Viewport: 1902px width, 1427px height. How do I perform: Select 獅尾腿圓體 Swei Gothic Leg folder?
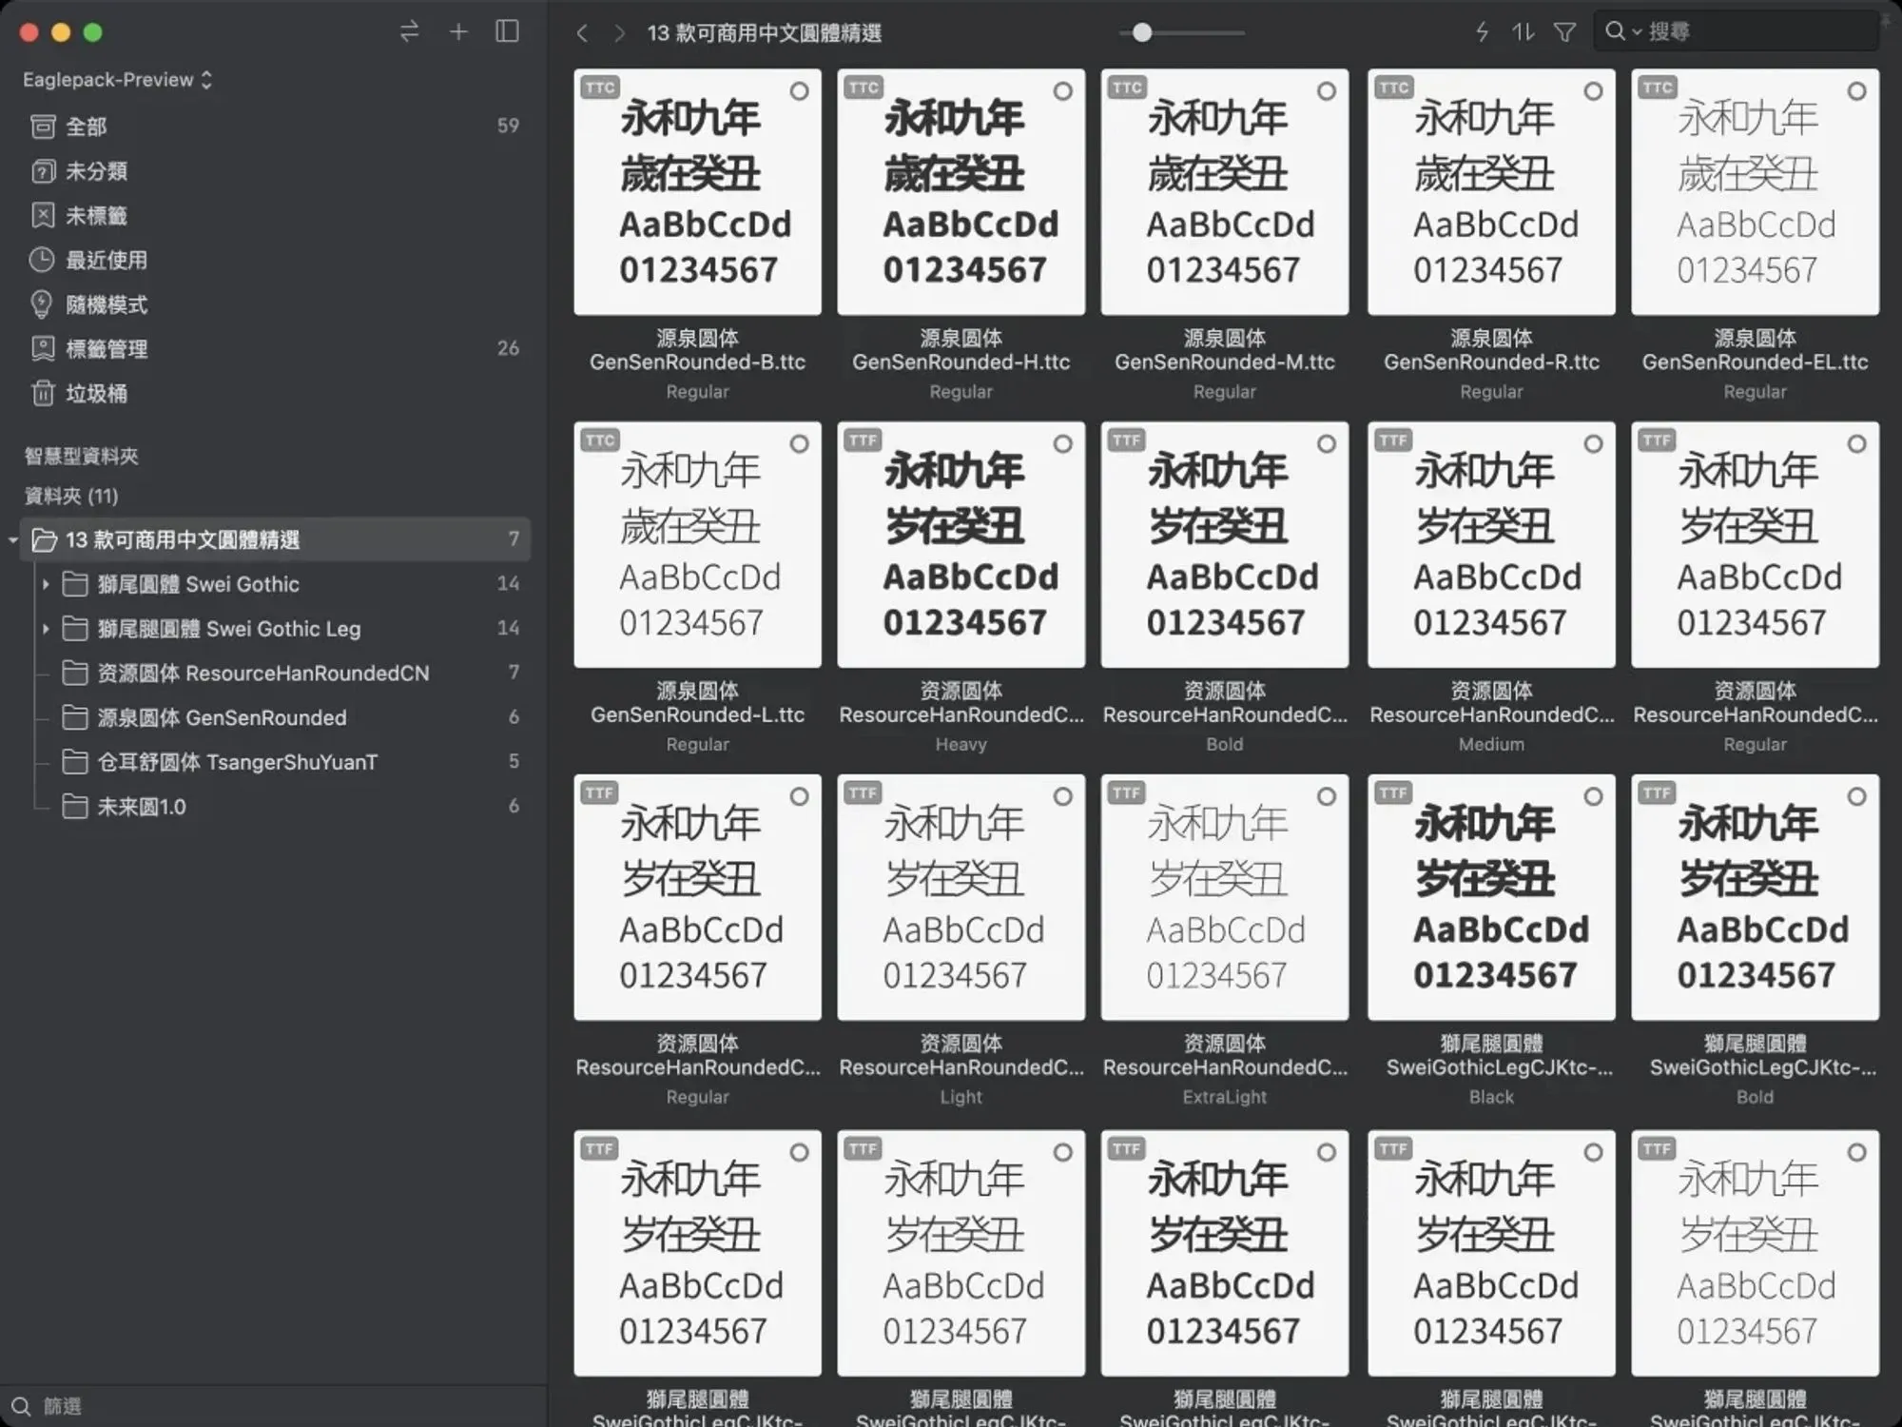(x=276, y=629)
